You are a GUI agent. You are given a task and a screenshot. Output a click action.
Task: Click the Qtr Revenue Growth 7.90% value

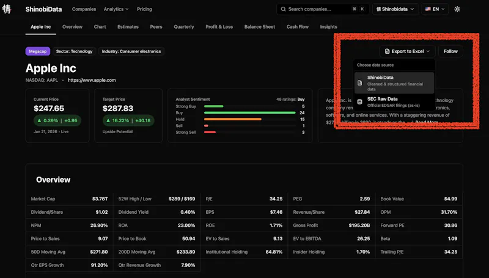pyautogui.click(x=188, y=265)
